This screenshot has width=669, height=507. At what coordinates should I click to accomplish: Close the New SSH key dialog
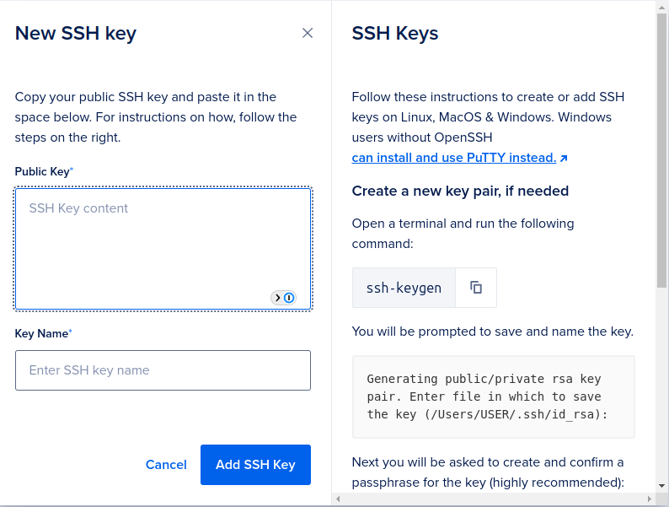(x=308, y=33)
